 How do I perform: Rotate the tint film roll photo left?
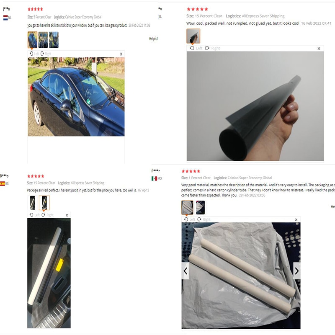[196, 48]
